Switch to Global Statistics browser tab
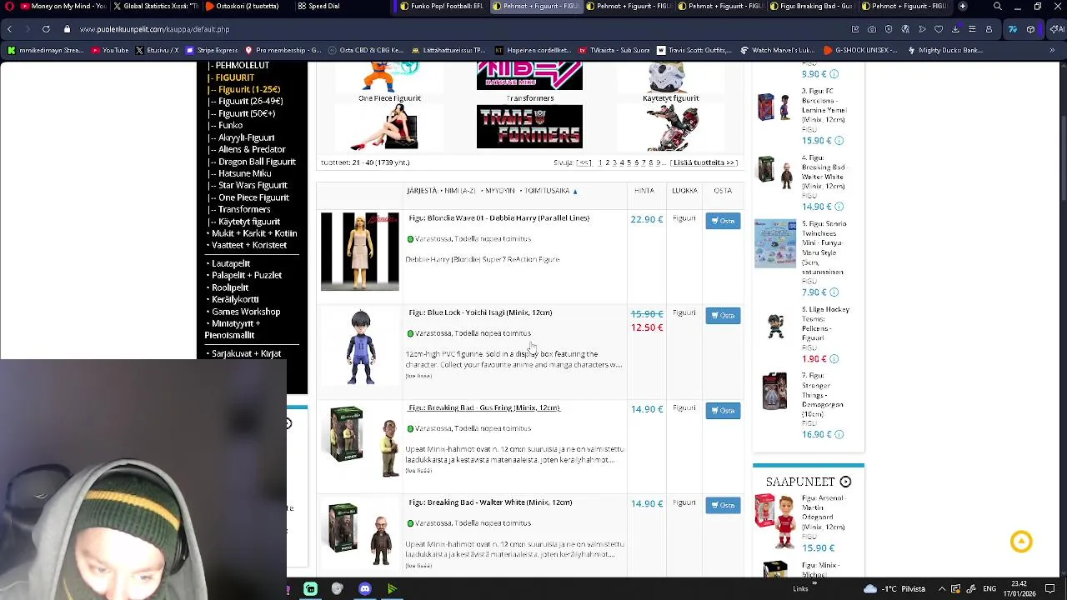This screenshot has height=600, width=1067. [154, 6]
